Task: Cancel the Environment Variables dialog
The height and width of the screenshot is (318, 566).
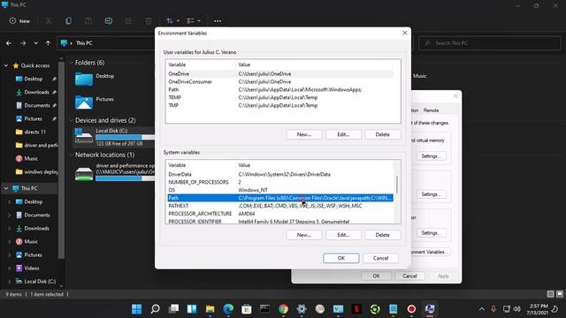Action: [381, 259]
